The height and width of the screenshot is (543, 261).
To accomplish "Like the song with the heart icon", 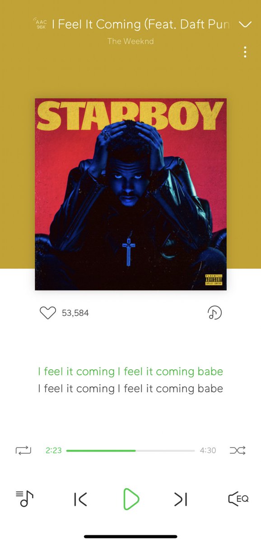I will [47, 313].
